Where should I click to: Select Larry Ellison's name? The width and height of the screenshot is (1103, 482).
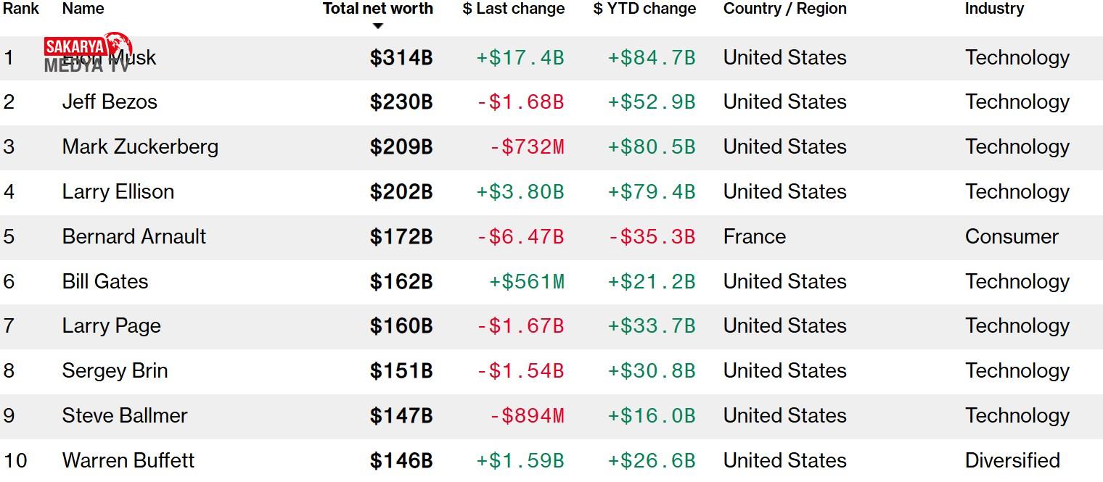118,191
